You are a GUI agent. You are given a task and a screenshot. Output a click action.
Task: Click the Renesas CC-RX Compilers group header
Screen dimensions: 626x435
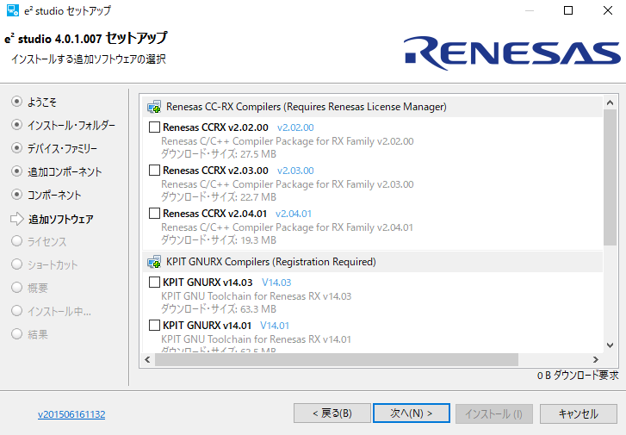[x=372, y=107]
